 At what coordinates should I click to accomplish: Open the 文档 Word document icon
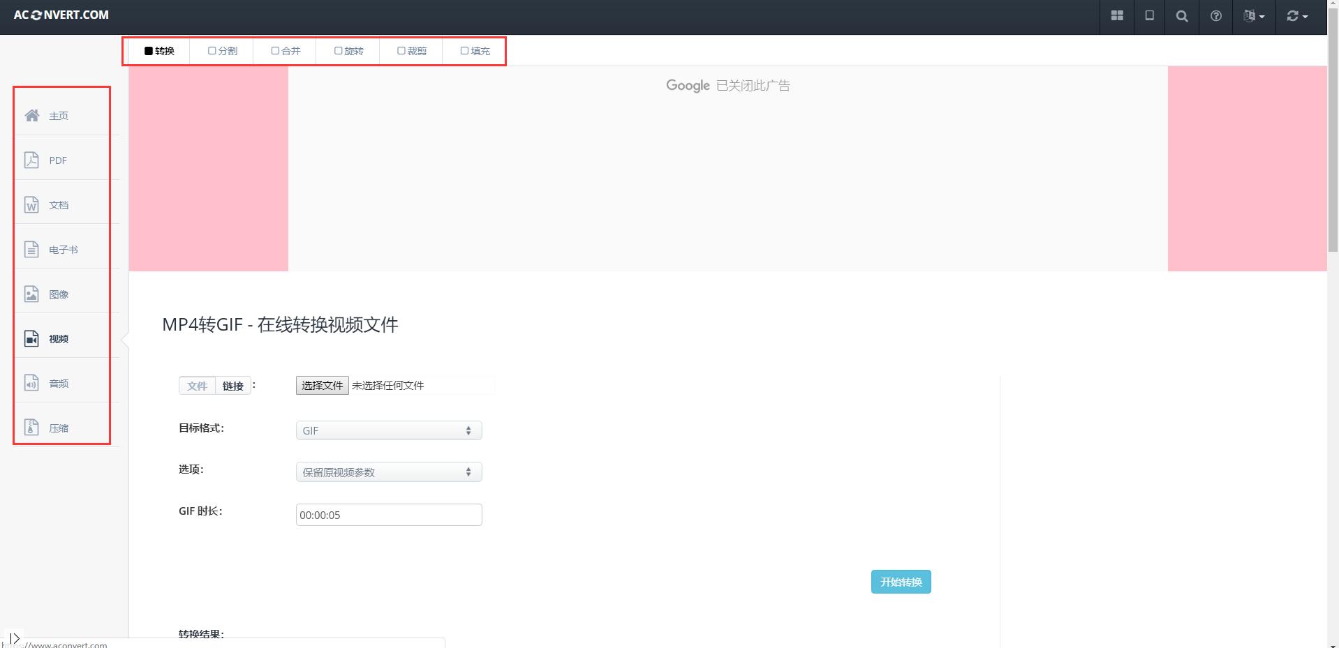click(x=31, y=205)
